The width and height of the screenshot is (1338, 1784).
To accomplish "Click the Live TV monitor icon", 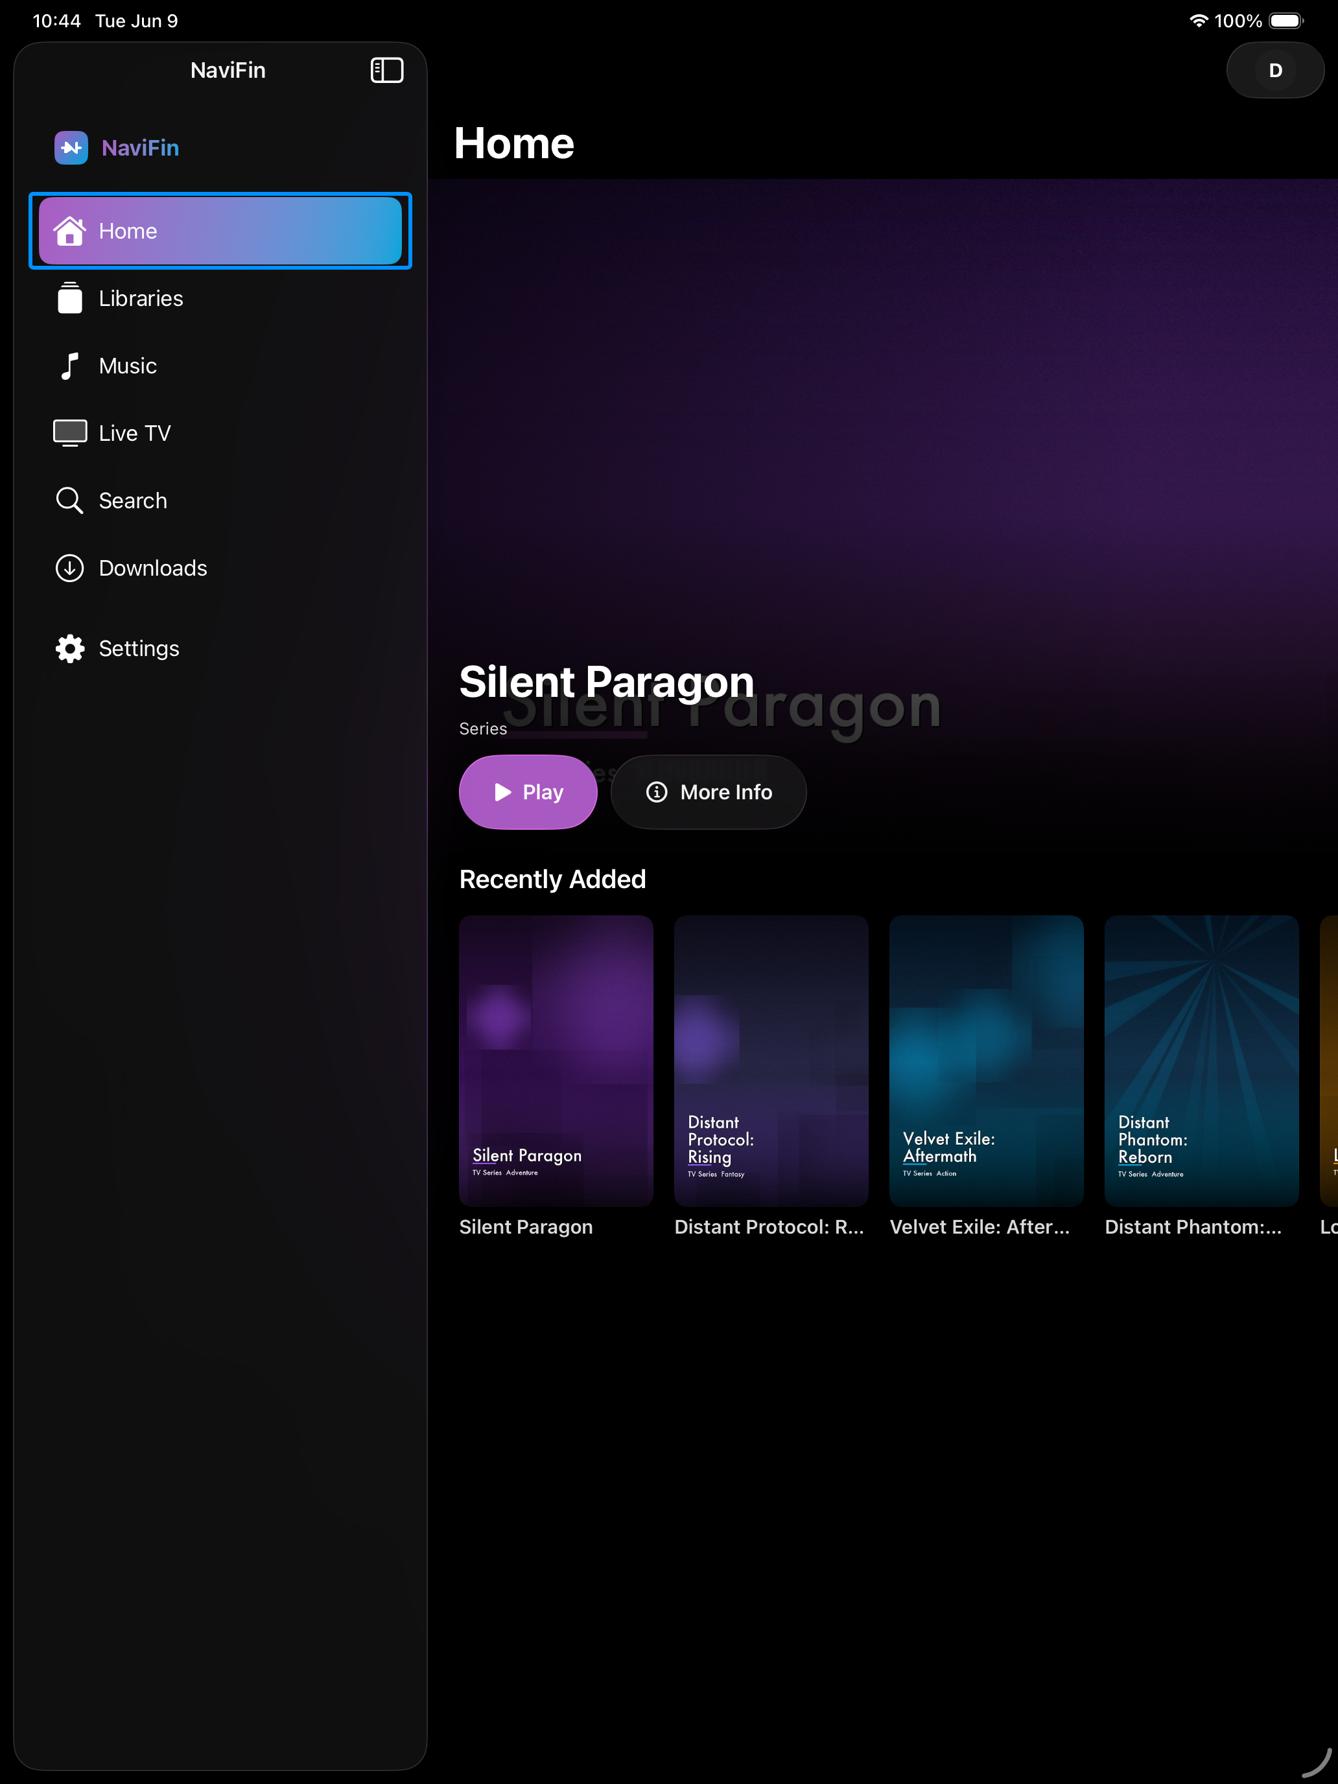I will click(x=70, y=433).
